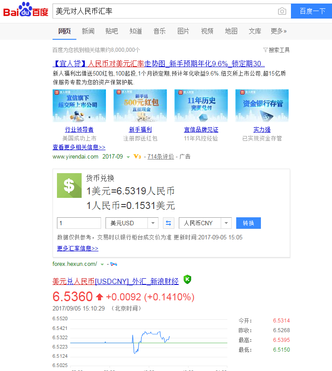The height and width of the screenshot is (371, 332).
Task: Click 昨收 value 6.5268
Action: pos(281,330)
